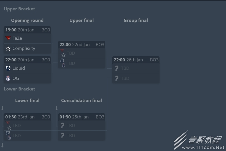Click down arrow above Lower final match
Image resolution: width=226 pixels, height=151 pixels.
click(2, 108)
